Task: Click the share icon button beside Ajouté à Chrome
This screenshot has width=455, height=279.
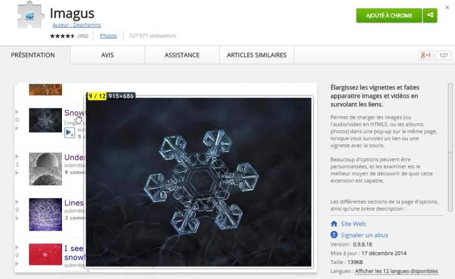Action: coord(431,16)
